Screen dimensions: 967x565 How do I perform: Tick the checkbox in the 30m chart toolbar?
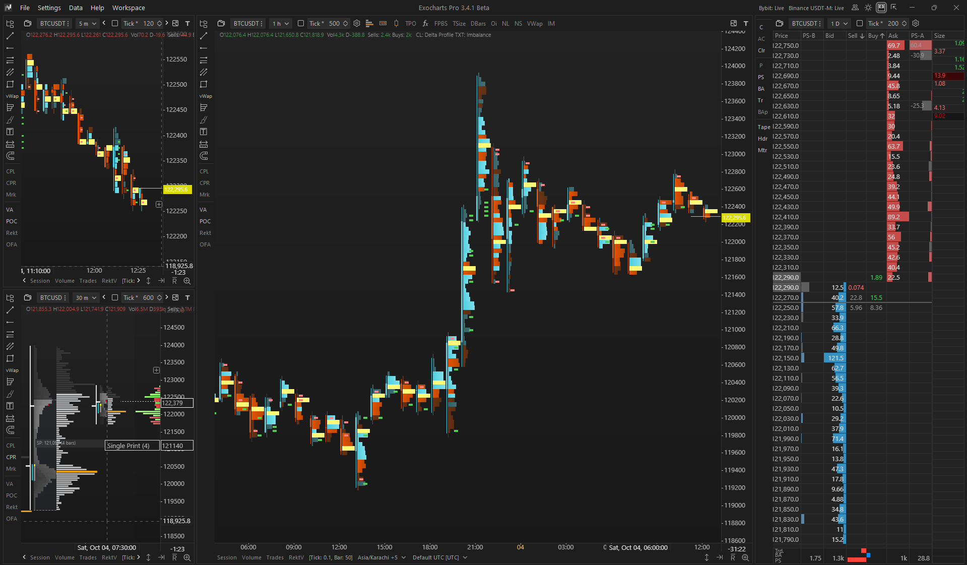click(x=115, y=297)
